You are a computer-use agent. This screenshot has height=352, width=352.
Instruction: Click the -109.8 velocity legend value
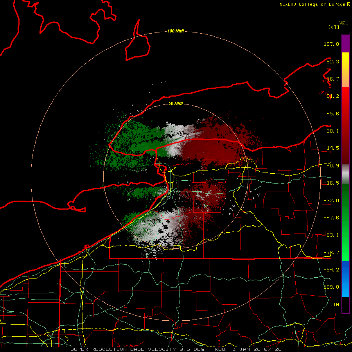coord(330,287)
